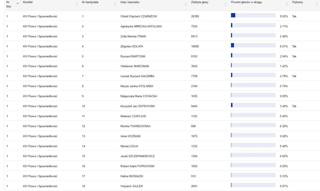Screen dimensions: 320x191
Task: Click on Wojciech ZAJLER
Action: [x=132, y=186]
